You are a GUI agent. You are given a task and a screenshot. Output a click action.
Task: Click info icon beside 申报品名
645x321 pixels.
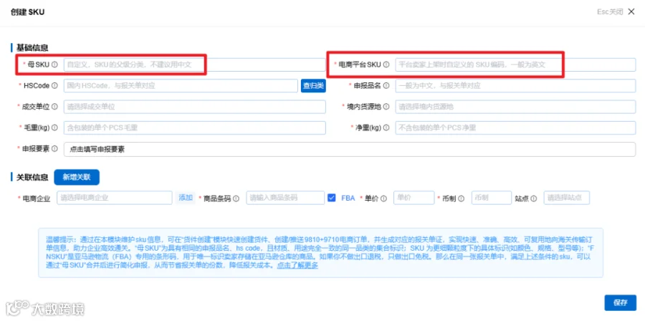pyautogui.click(x=386, y=85)
